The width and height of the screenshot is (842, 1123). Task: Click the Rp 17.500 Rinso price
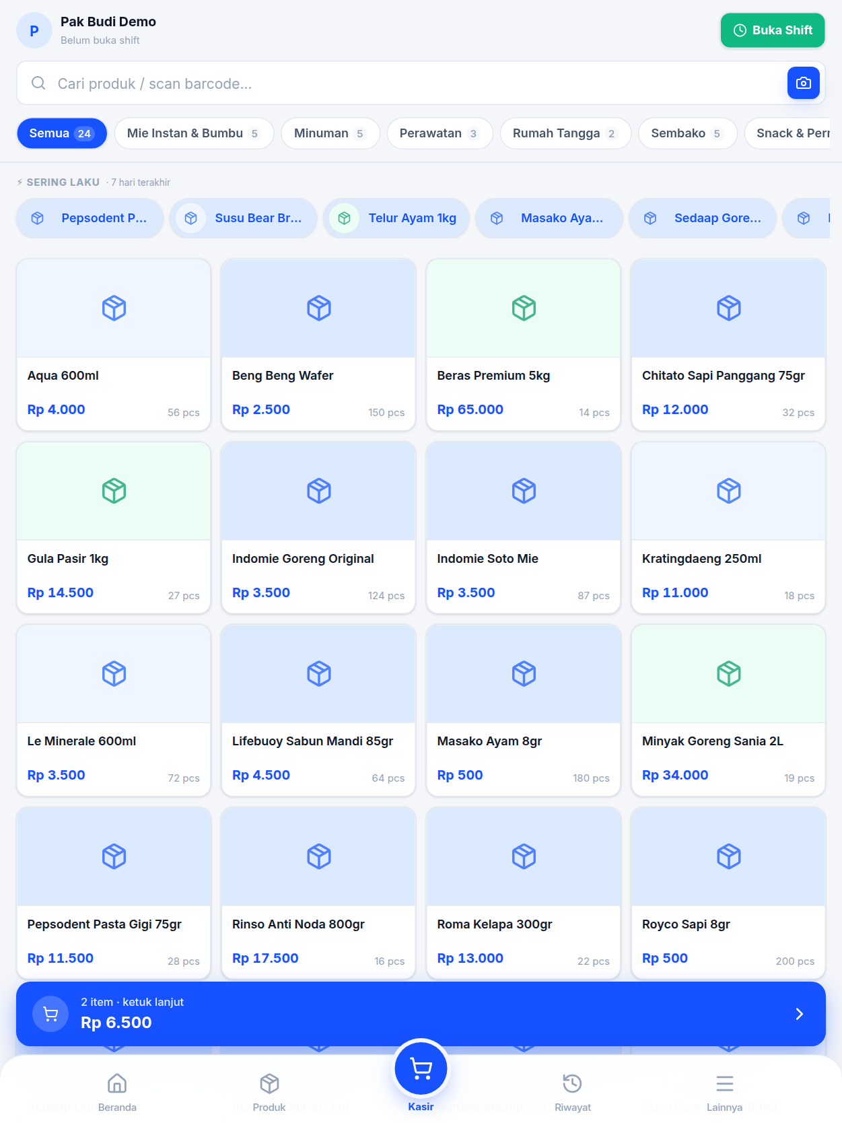coord(265,958)
